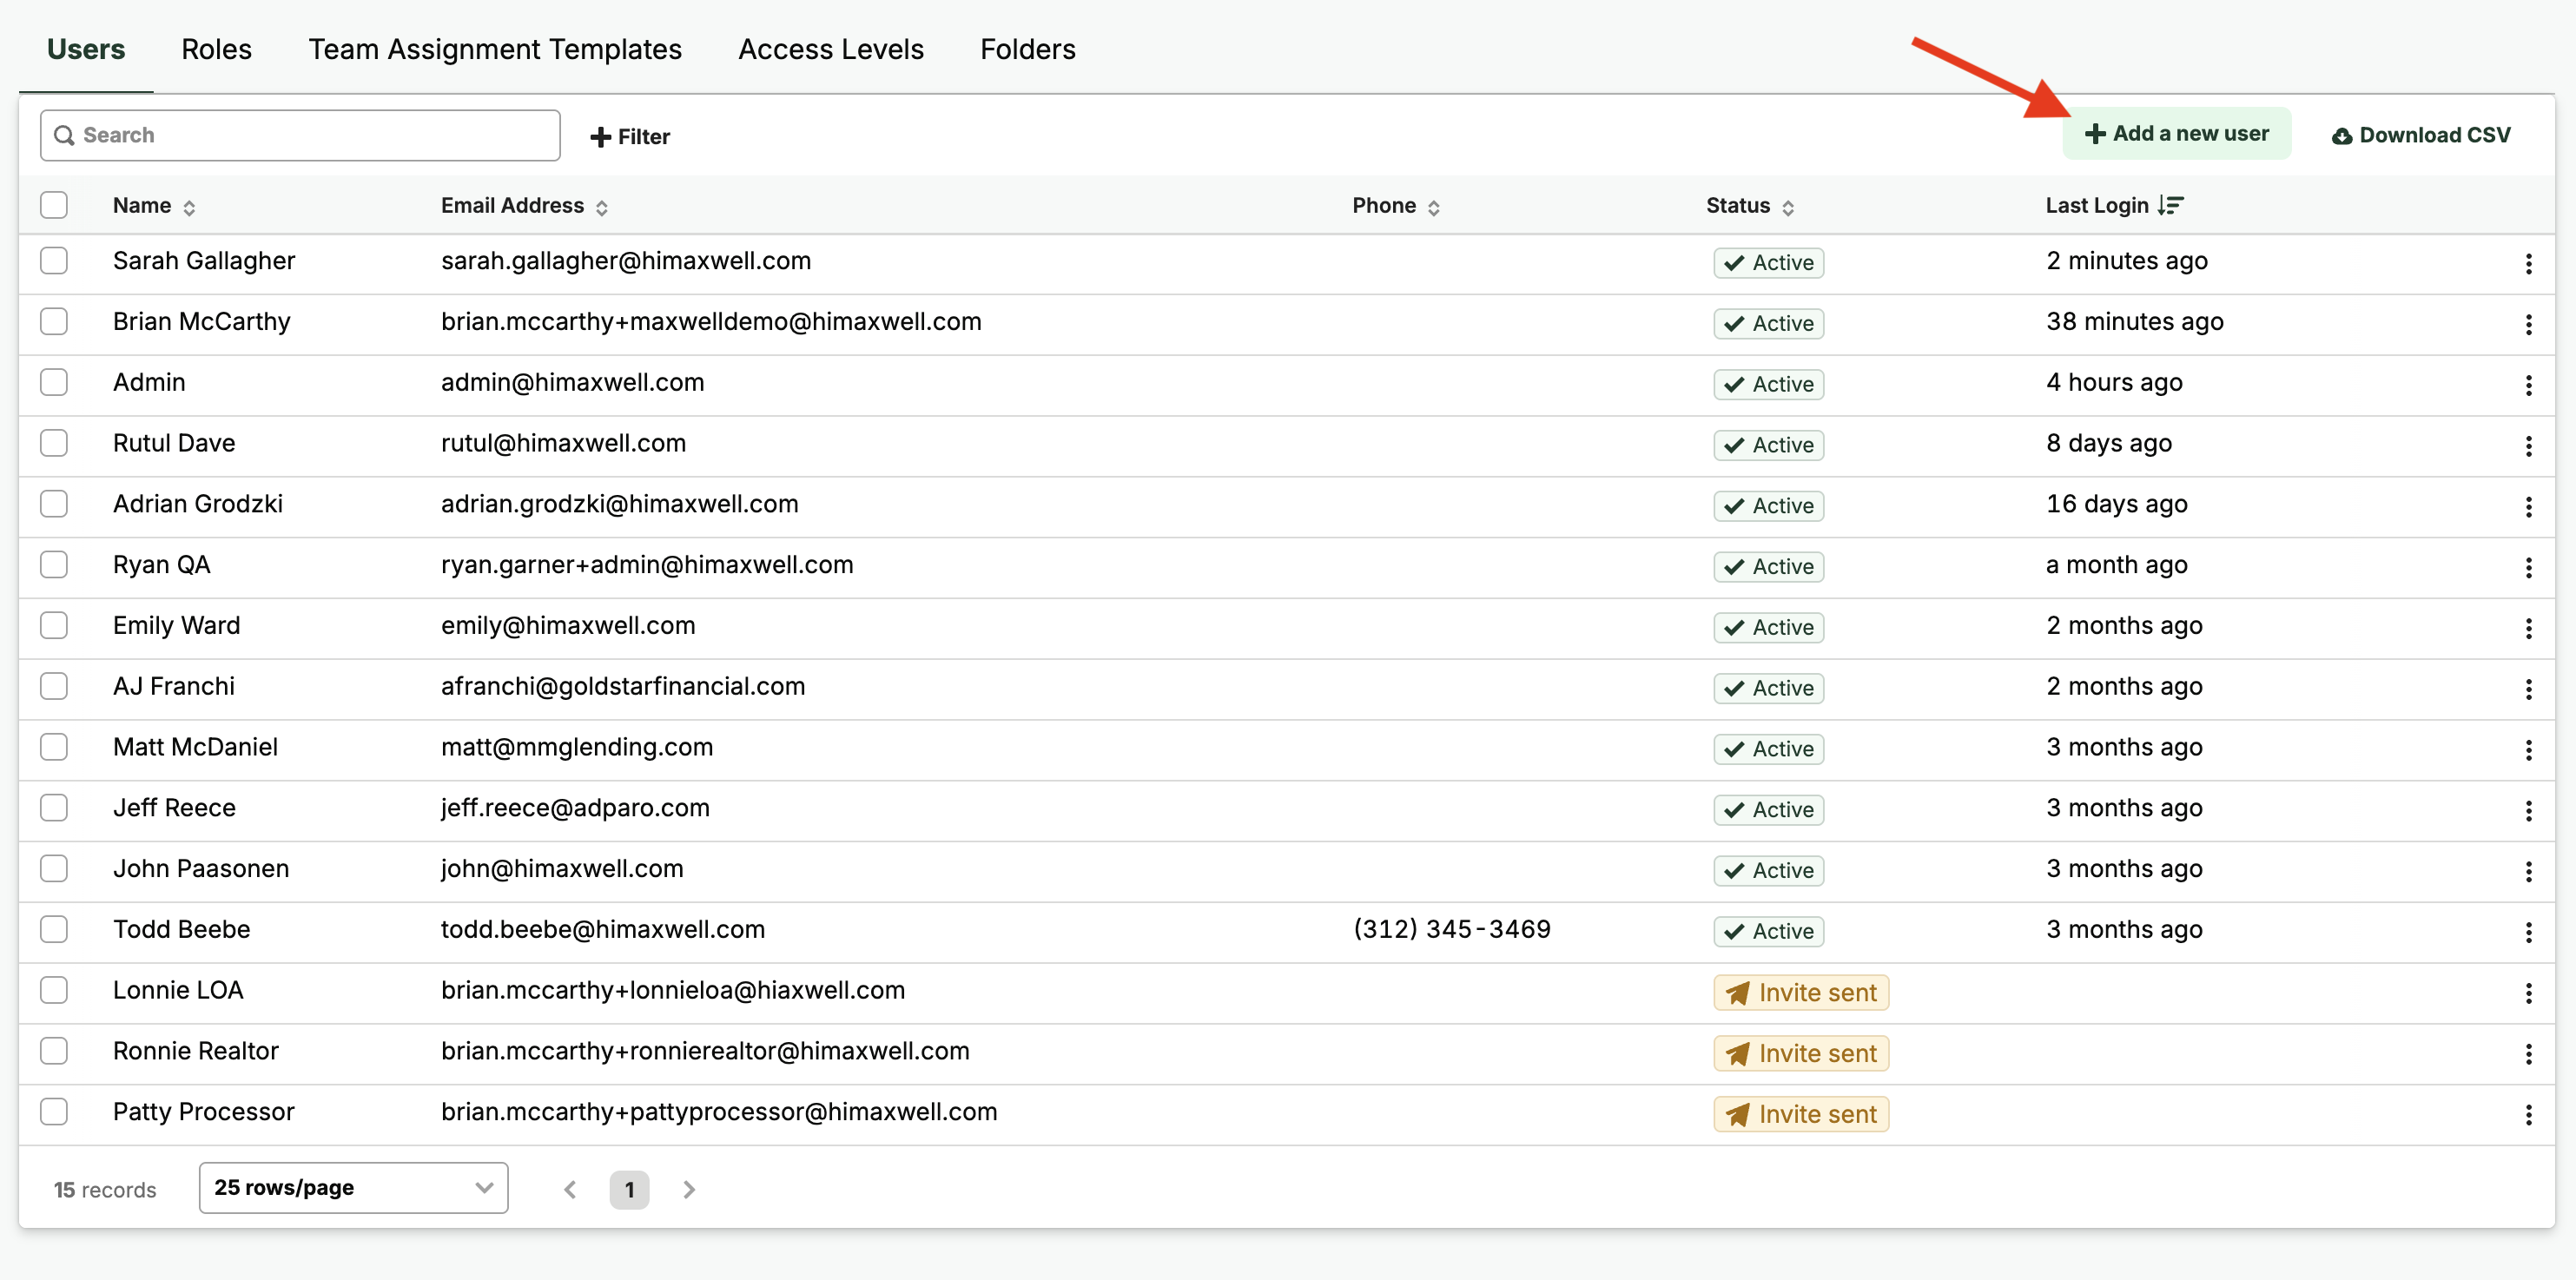Click into the Search field

click(300, 135)
